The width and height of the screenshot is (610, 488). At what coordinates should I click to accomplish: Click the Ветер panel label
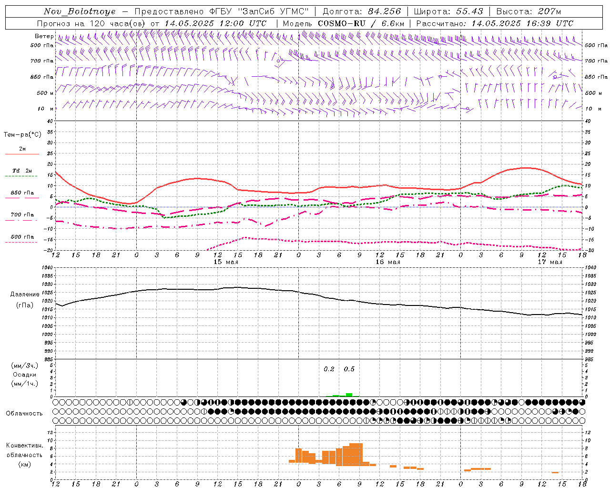(x=44, y=36)
